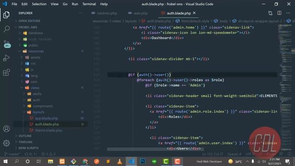Image resolution: width=295 pixels, height=166 pixels.
Task: Open the Run and Debug view
Action: click(6, 58)
